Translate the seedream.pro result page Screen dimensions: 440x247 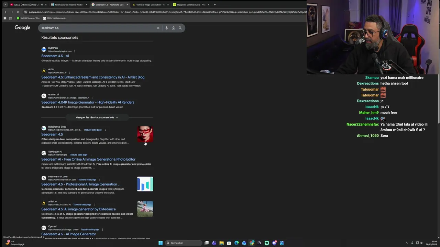[x=78, y=155]
